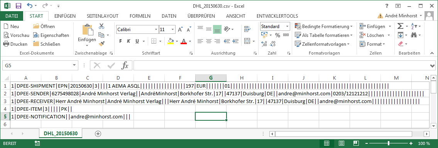Screen dimensions: 438x148
Task: Enable wrap text
Action: [x=247, y=29]
